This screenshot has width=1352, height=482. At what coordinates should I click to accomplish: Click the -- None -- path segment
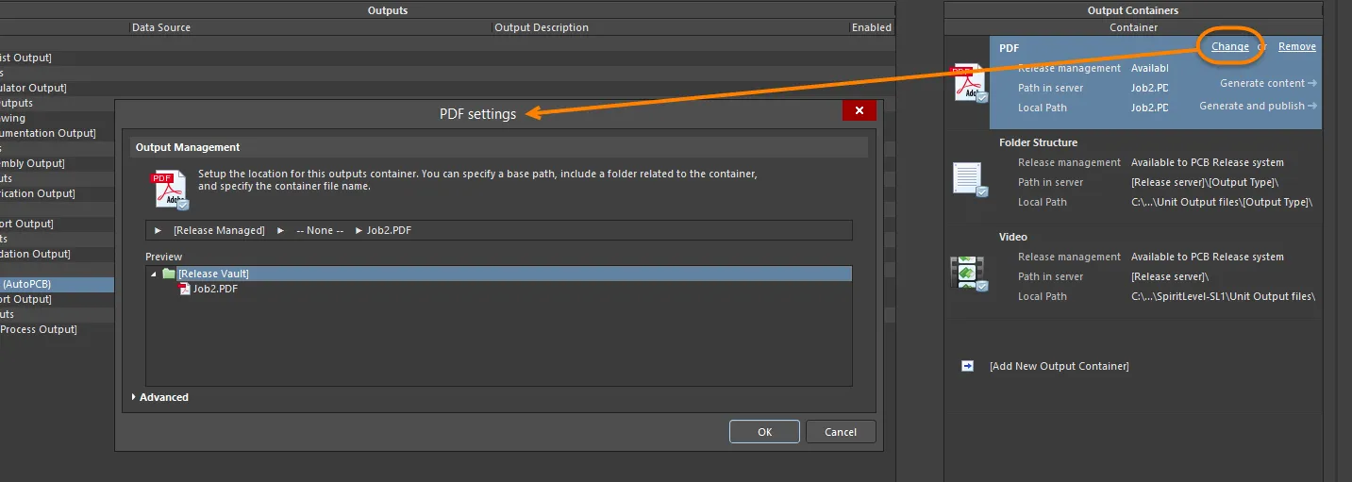(320, 230)
